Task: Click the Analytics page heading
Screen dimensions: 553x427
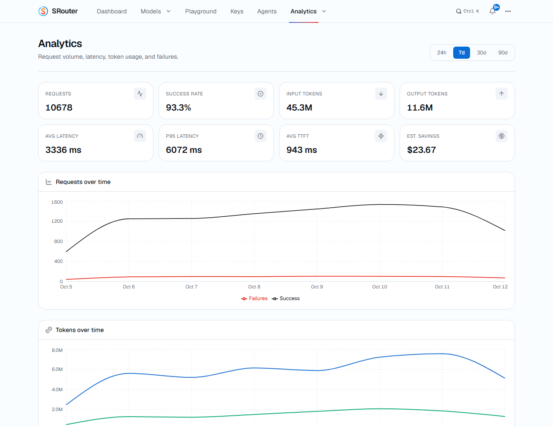Action: pos(60,44)
